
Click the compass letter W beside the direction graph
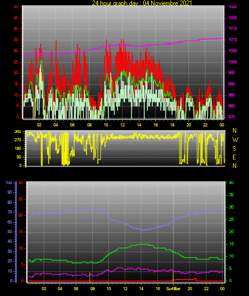pyautogui.click(x=235, y=140)
